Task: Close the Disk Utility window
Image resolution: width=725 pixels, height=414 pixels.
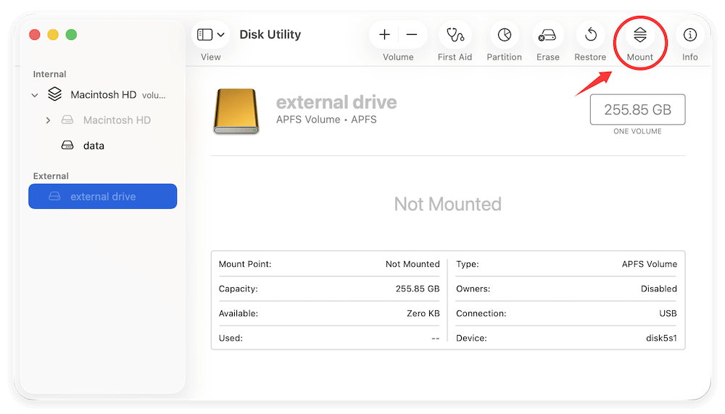Action: [35, 35]
